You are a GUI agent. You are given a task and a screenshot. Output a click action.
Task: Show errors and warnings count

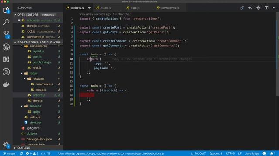(32, 153)
